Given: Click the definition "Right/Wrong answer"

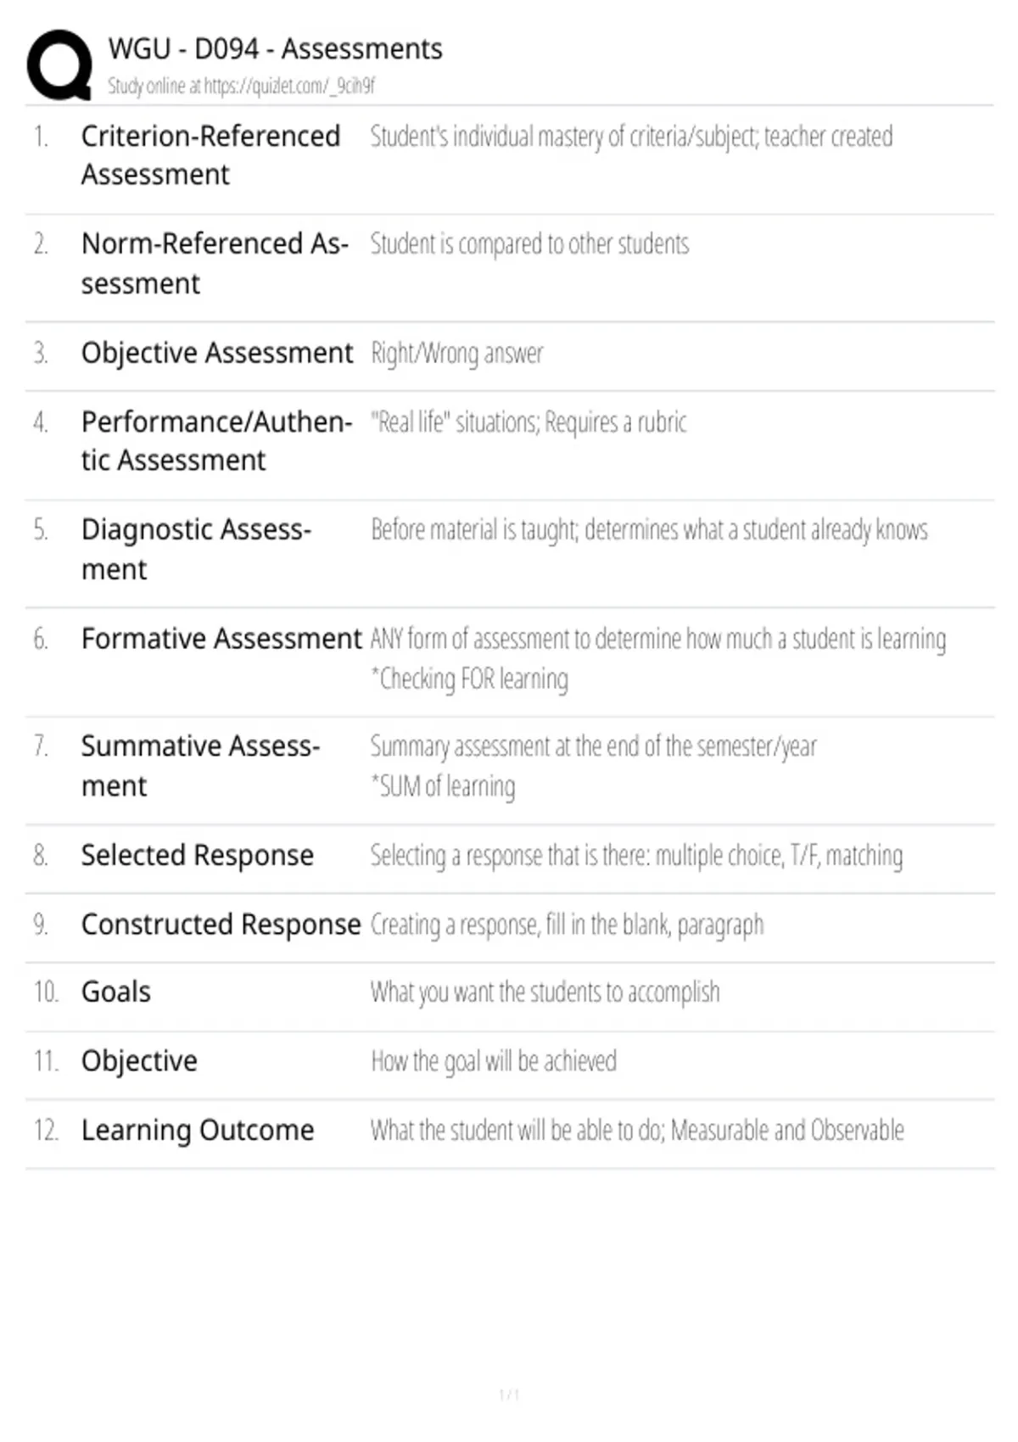Looking at the screenshot, I should click(456, 353).
